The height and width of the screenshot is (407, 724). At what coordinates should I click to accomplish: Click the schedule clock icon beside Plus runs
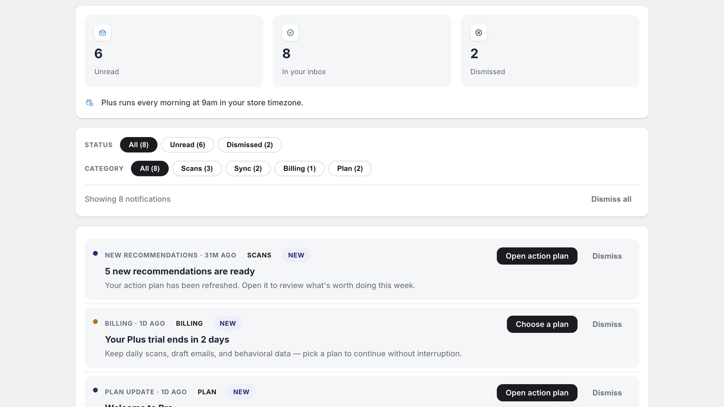point(90,103)
